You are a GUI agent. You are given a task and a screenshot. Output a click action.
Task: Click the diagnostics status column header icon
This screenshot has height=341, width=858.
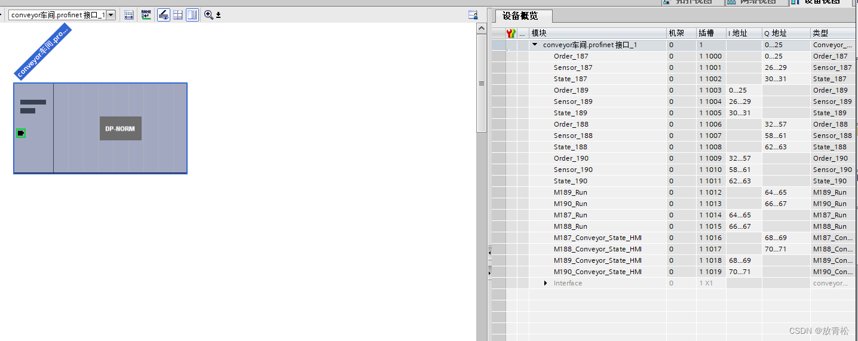pos(511,33)
